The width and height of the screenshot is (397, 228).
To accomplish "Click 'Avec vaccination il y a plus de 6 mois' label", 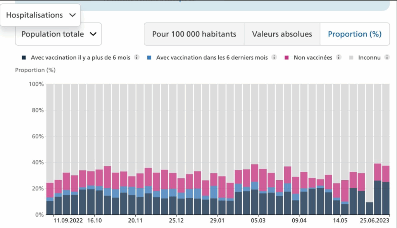I will click(80, 57).
